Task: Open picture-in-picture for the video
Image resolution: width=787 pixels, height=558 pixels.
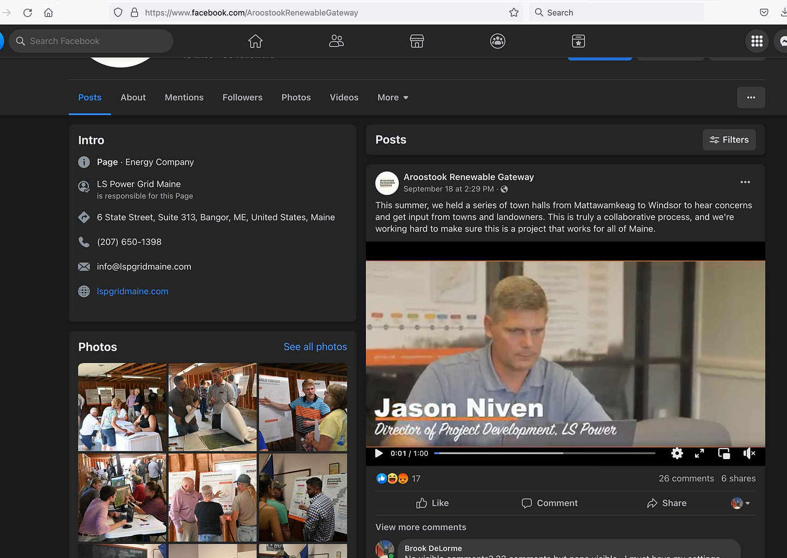Action: [x=724, y=453]
